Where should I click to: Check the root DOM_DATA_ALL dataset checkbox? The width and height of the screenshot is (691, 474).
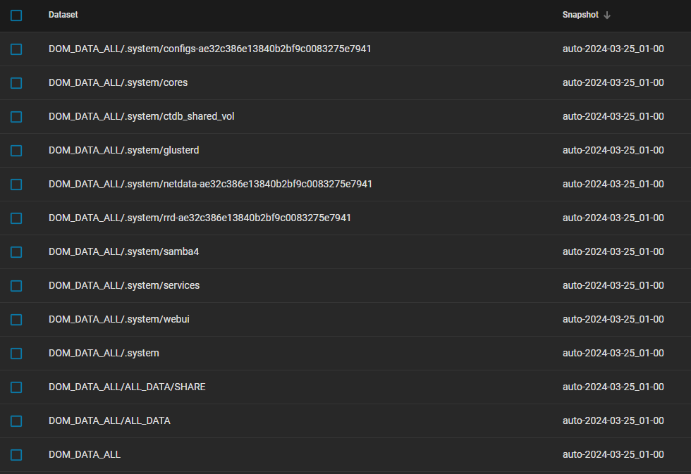16,455
